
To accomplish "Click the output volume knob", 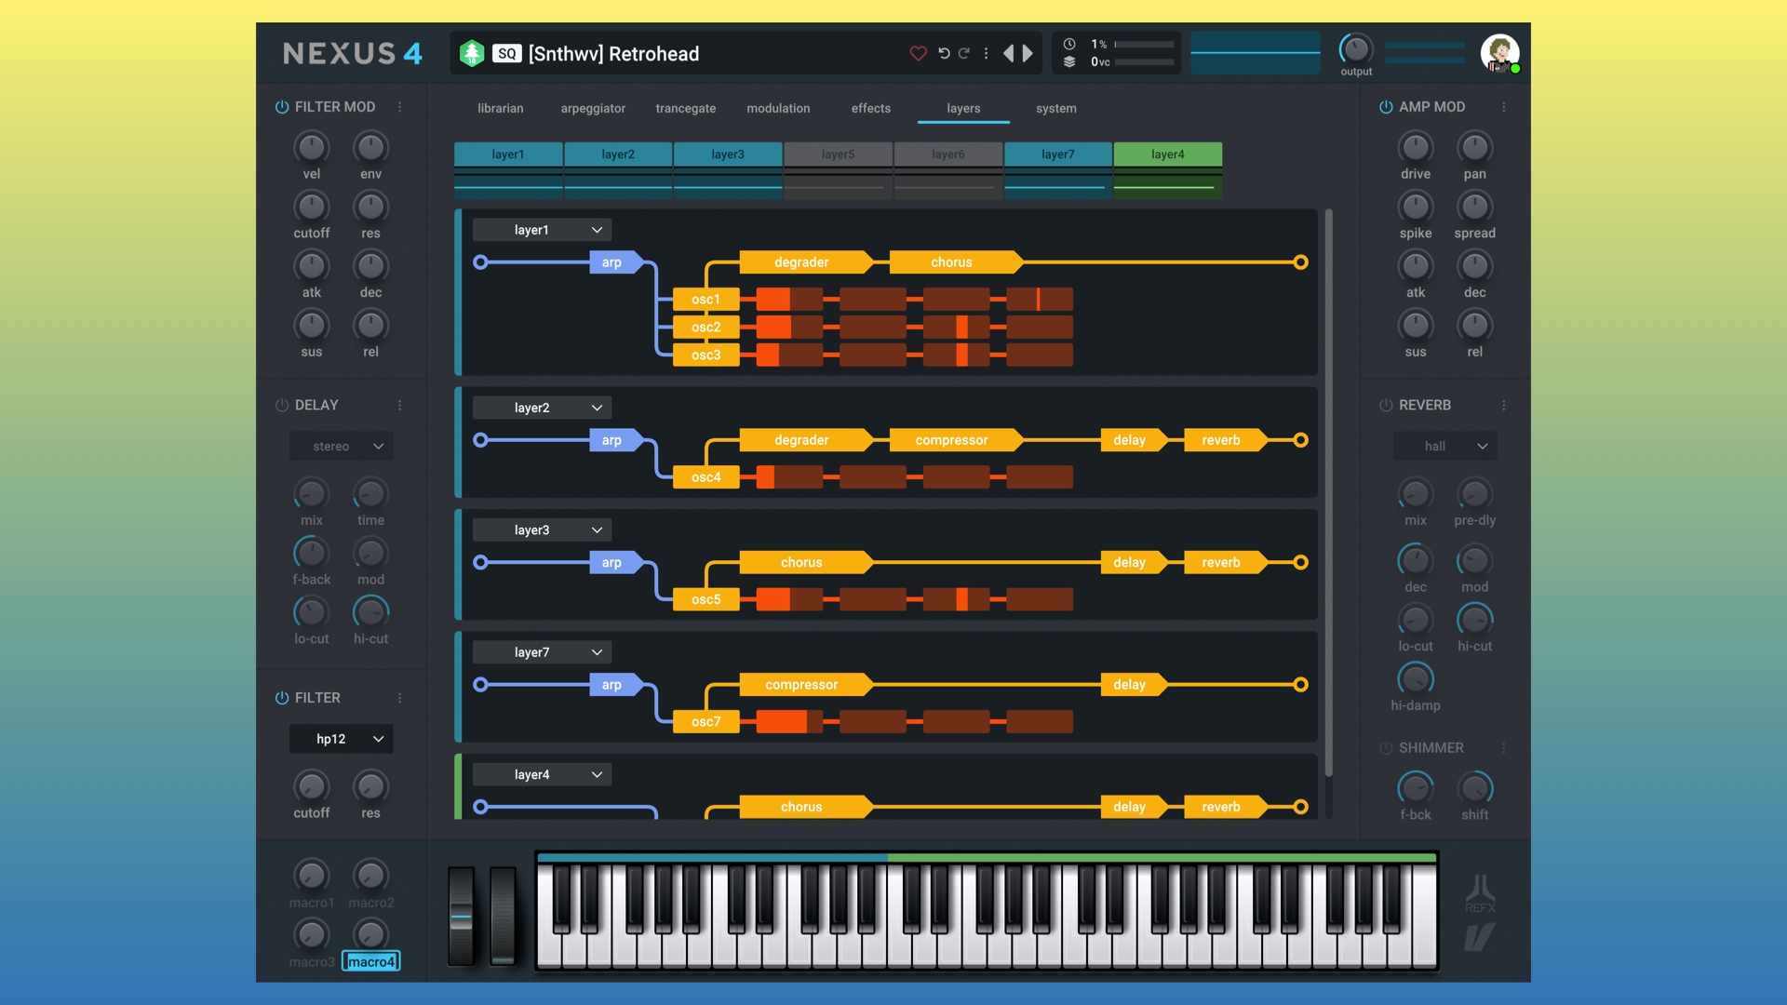I will click(x=1356, y=48).
